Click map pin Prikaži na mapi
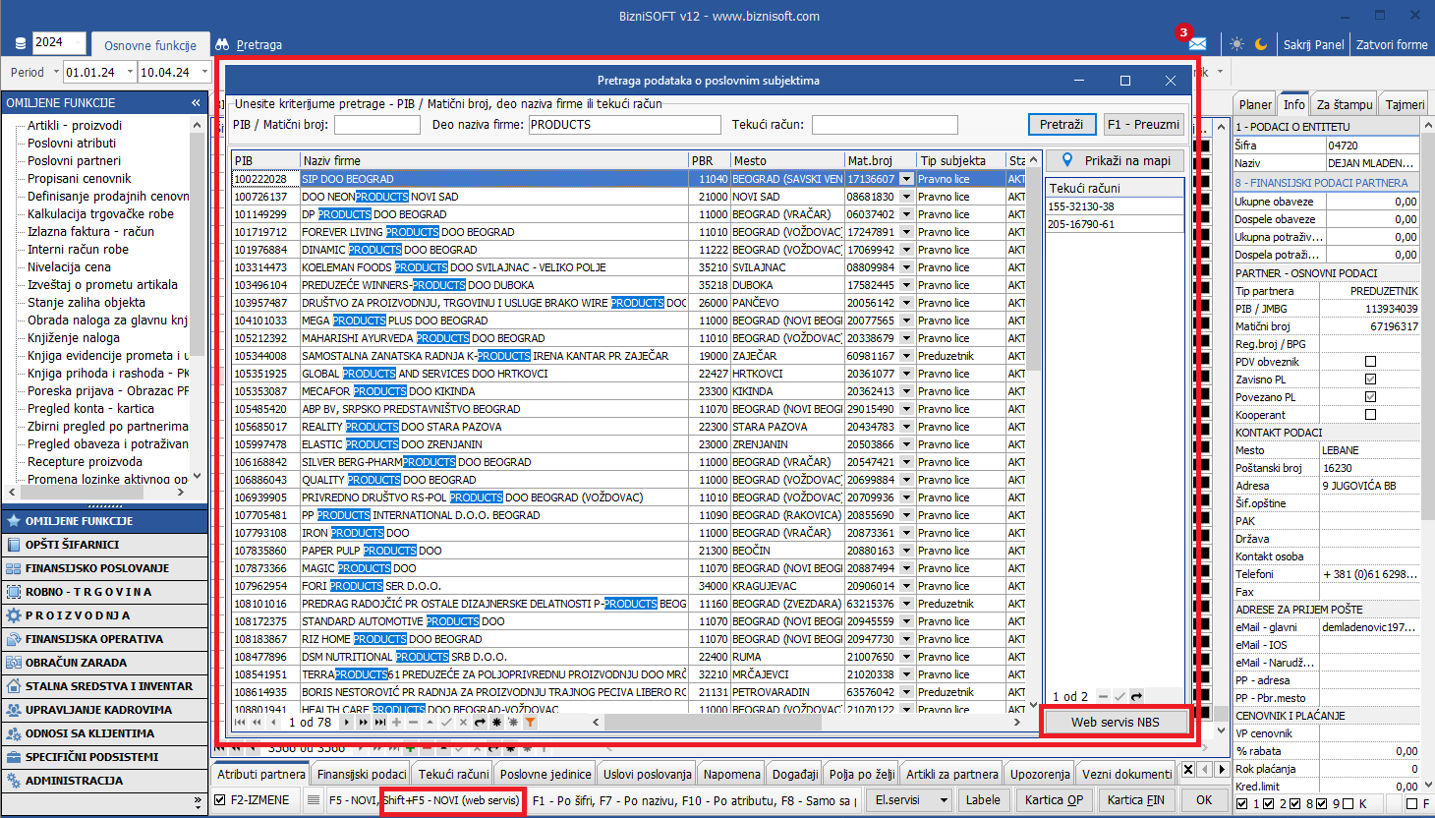The width and height of the screenshot is (1435, 818). click(1115, 160)
